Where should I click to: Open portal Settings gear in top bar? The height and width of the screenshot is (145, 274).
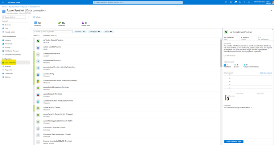tap(240, 2)
